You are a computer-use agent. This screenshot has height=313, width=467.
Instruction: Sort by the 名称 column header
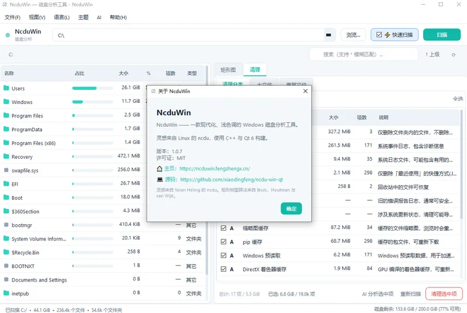9,73
